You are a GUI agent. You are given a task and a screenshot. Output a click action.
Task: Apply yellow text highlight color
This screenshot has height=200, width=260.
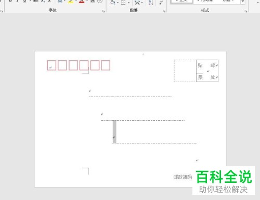point(71,2)
